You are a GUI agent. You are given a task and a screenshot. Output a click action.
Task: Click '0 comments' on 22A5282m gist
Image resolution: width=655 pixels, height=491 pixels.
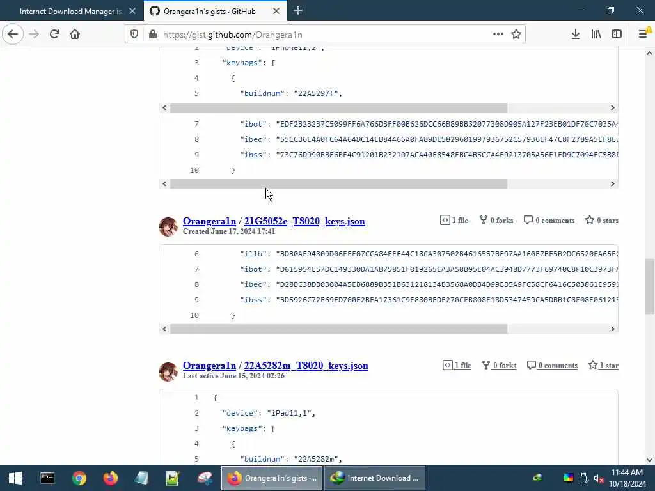coord(552,365)
